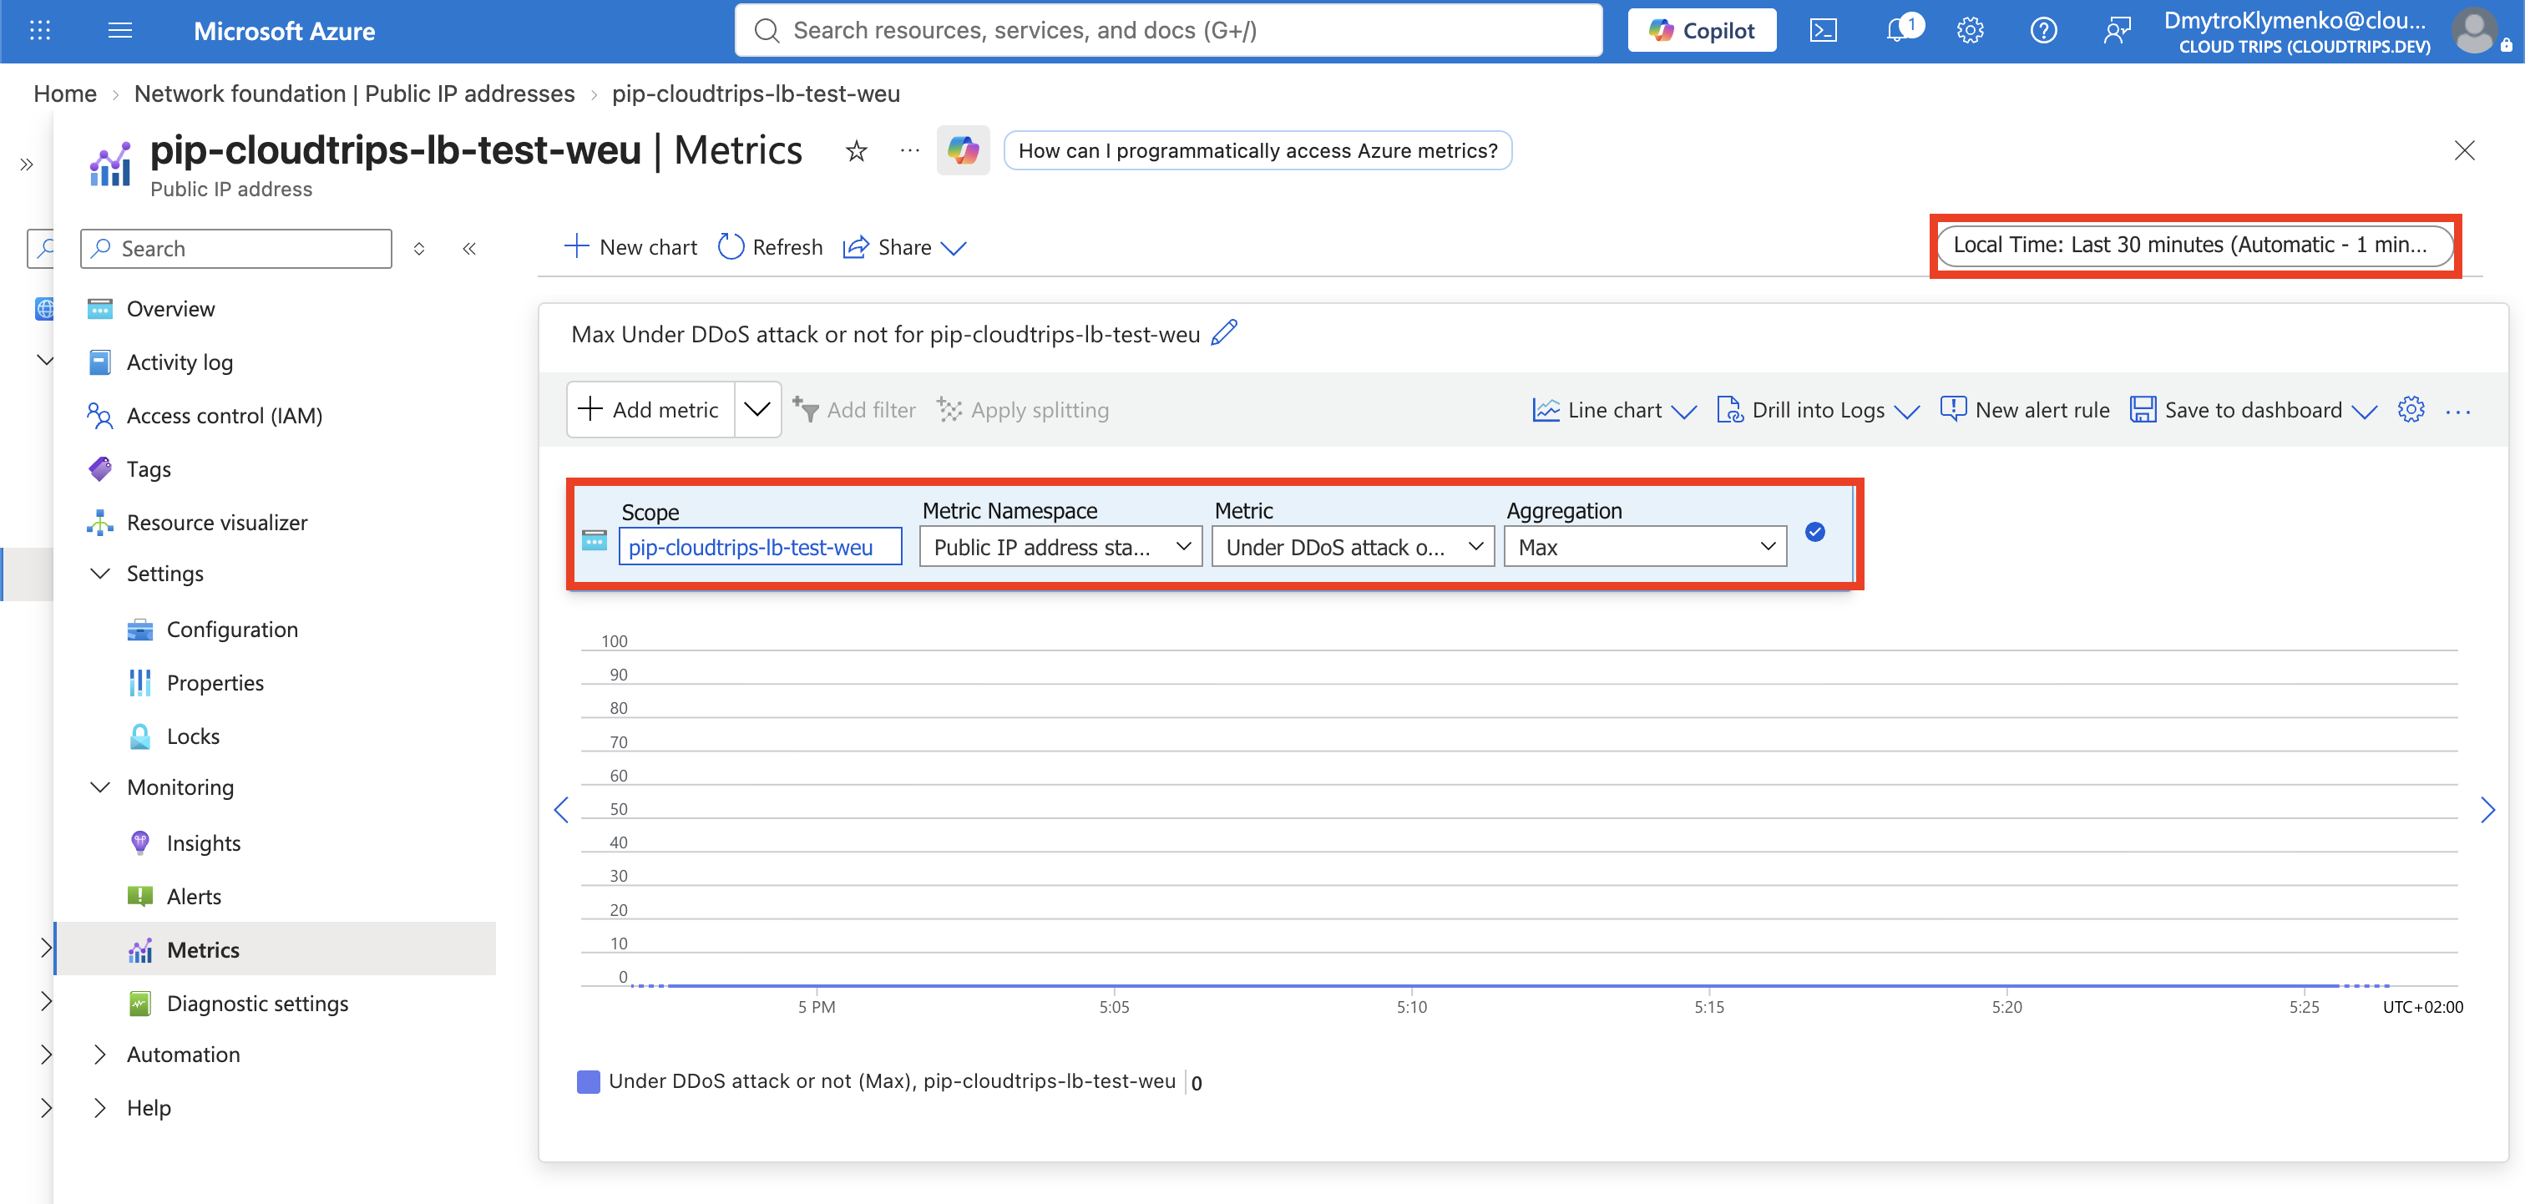Expand the Help section

[x=100, y=1108]
